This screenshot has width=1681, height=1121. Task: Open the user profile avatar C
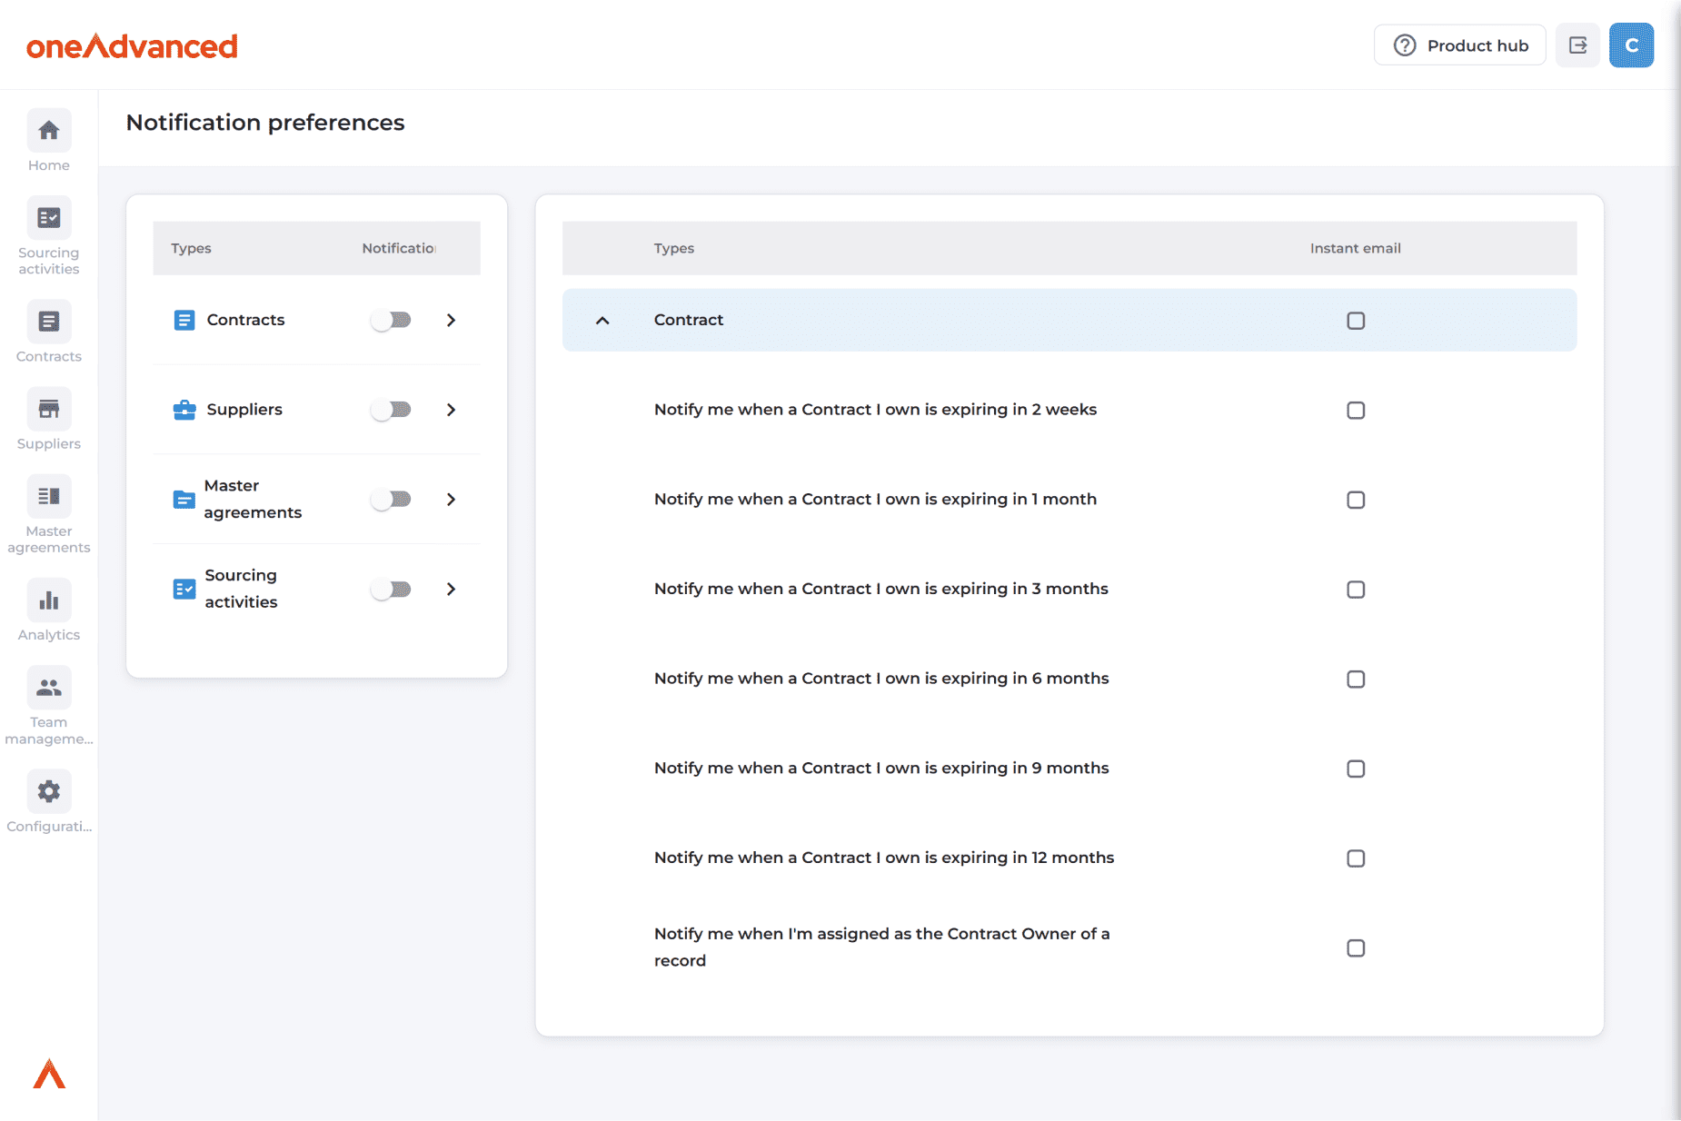1631,45
